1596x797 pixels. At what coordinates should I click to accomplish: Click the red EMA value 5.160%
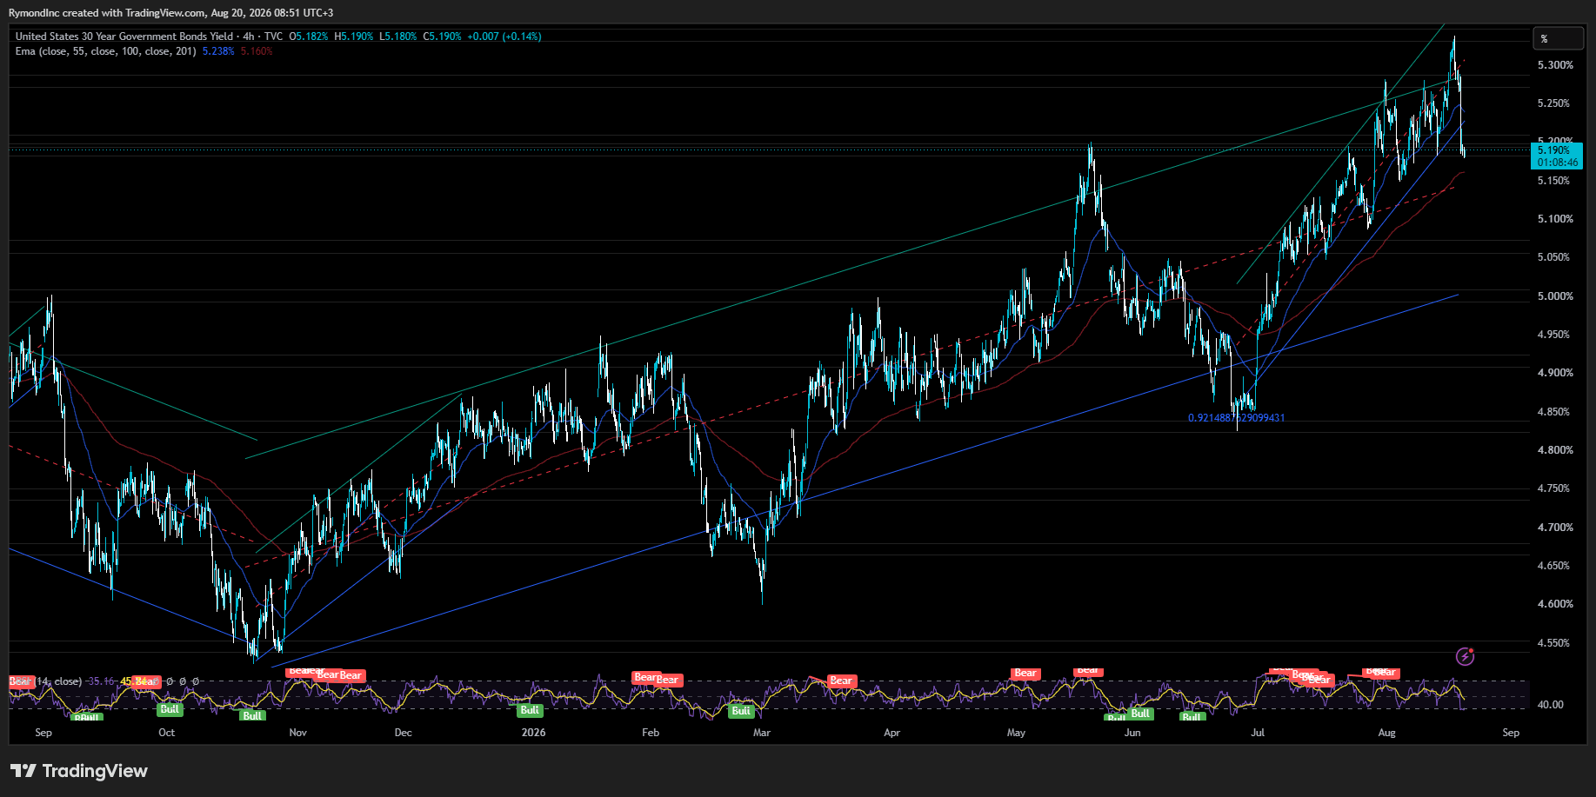pyautogui.click(x=257, y=51)
